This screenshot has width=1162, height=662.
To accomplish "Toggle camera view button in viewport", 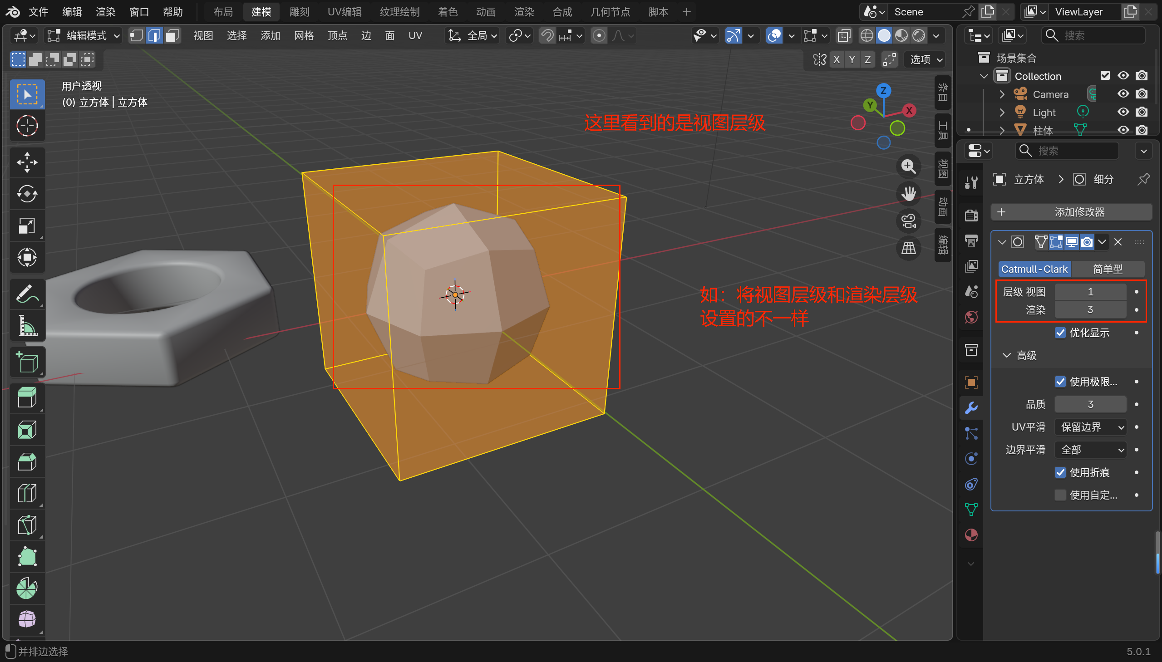I will pos(908,221).
